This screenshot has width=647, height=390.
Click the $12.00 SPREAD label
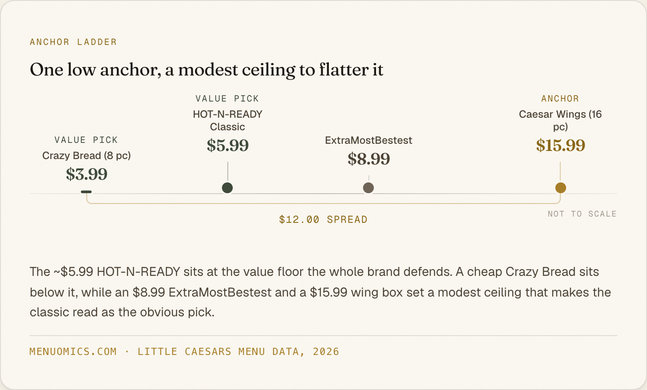pyautogui.click(x=323, y=219)
